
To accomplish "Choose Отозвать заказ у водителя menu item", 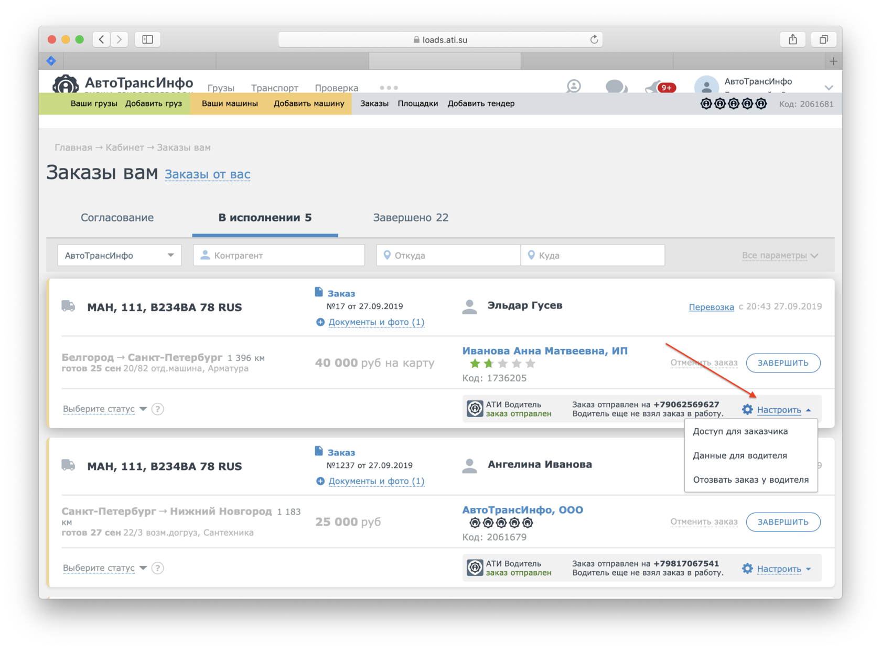I will pyautogui.click(x=751, y=479).
